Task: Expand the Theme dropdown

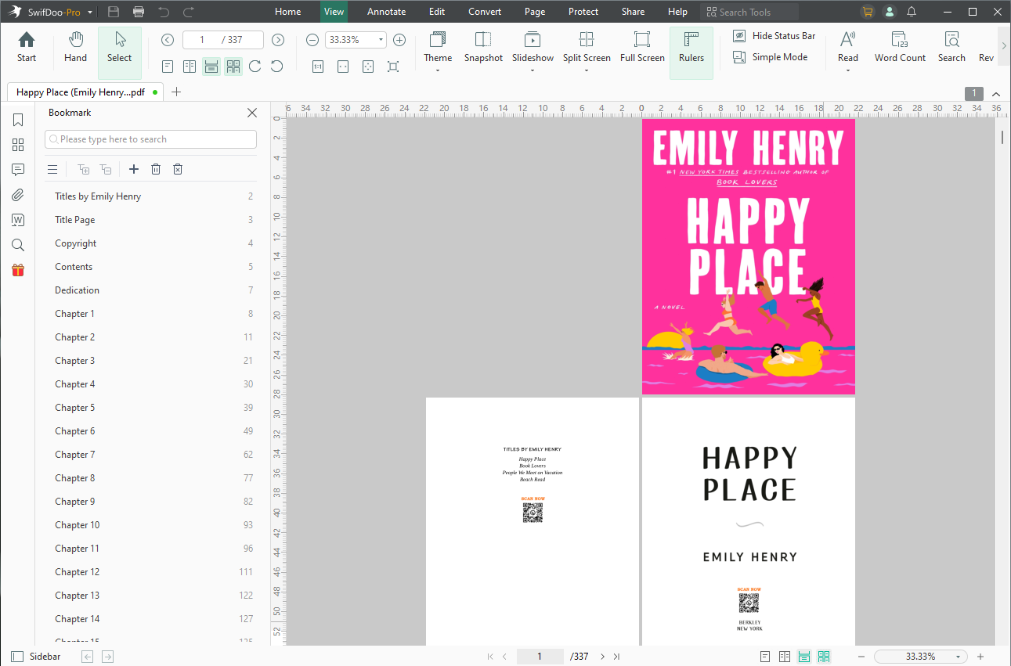Action: point(438,70)
